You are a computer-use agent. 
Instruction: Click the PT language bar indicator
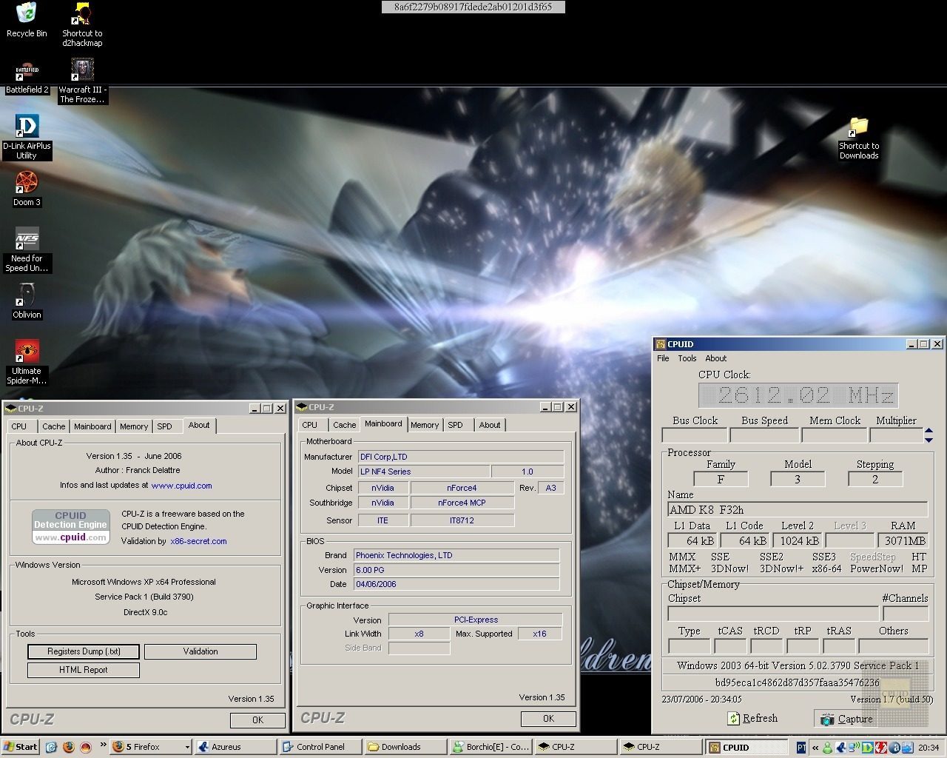802,748
